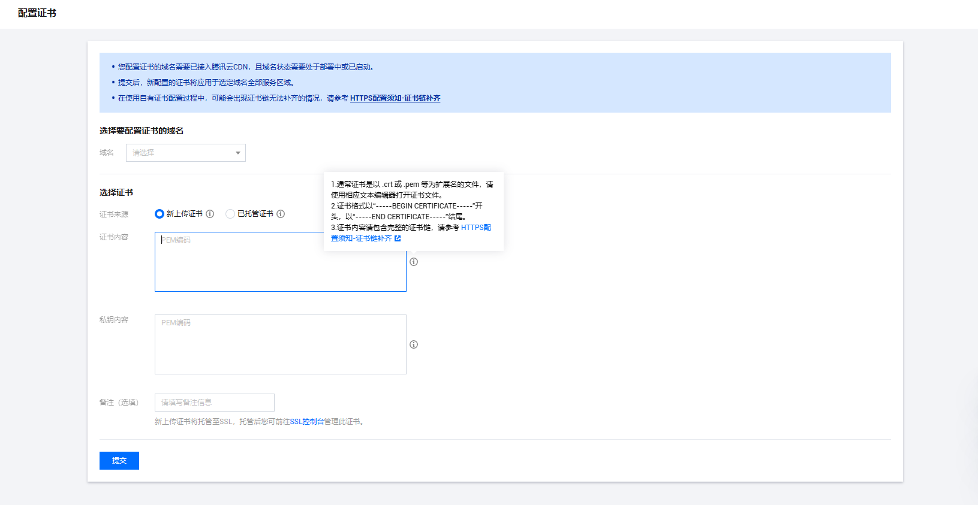Viewport: 978px width, 505px height.
Task: Click info icon next to private key box
Action: pos(414,344)
